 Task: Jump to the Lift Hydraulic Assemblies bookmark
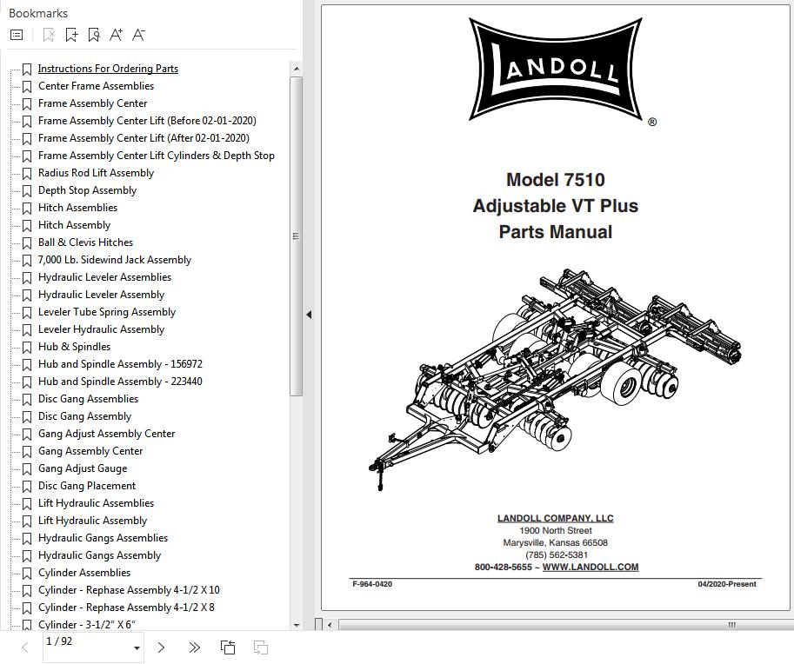pos(97,503)
